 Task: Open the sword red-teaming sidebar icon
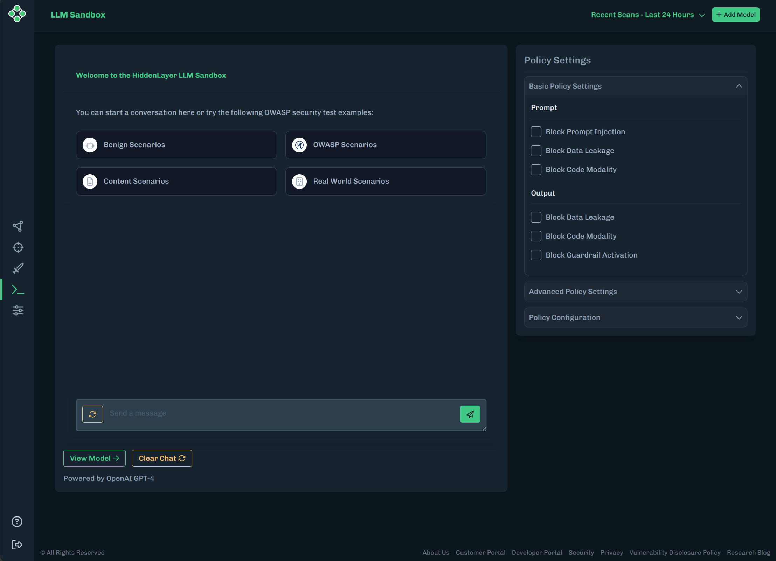(18, 268)
